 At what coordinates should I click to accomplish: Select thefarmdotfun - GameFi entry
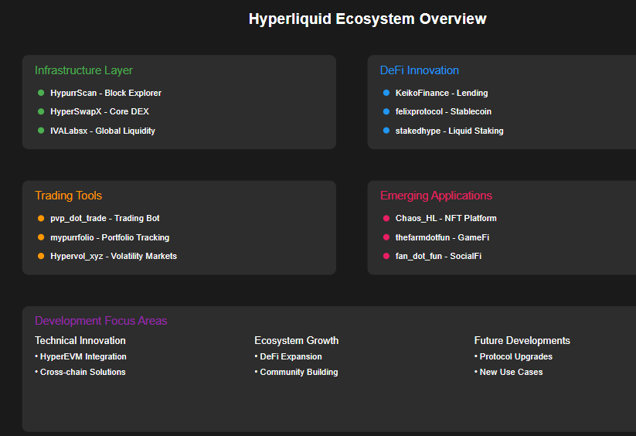[443, 237]
